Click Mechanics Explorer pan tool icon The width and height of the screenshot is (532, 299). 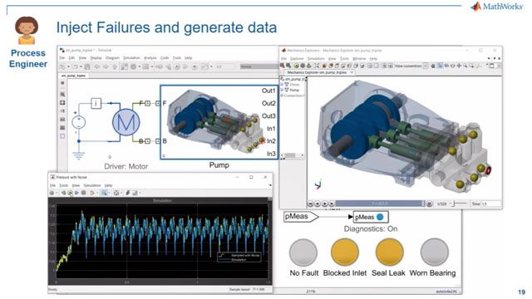(x=459, y=66)
